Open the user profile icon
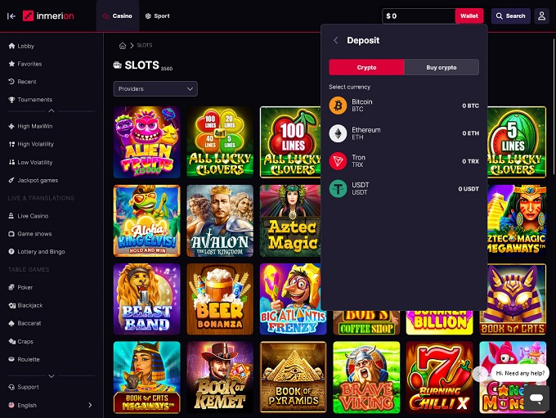Screen dimensions: 556x418 541,16
